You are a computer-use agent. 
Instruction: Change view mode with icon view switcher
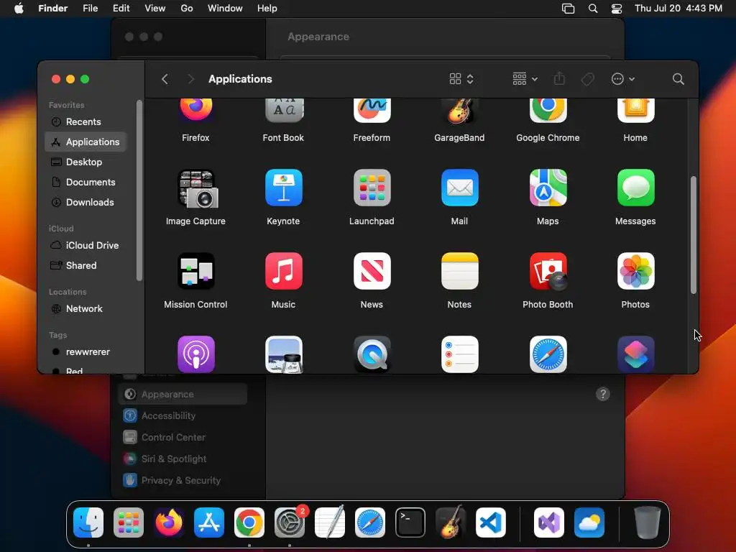pyautogui.click(x=461, y=79)
